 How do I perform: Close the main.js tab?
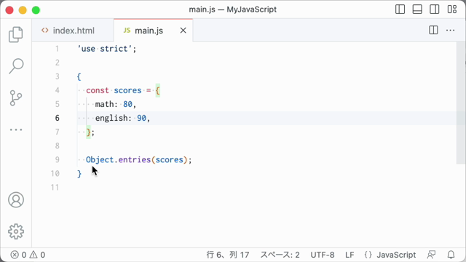click(183, 31)
